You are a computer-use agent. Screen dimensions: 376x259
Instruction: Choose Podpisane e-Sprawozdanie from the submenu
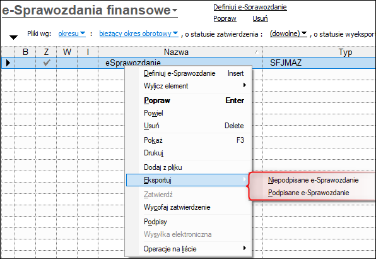[x=308, y=193]
